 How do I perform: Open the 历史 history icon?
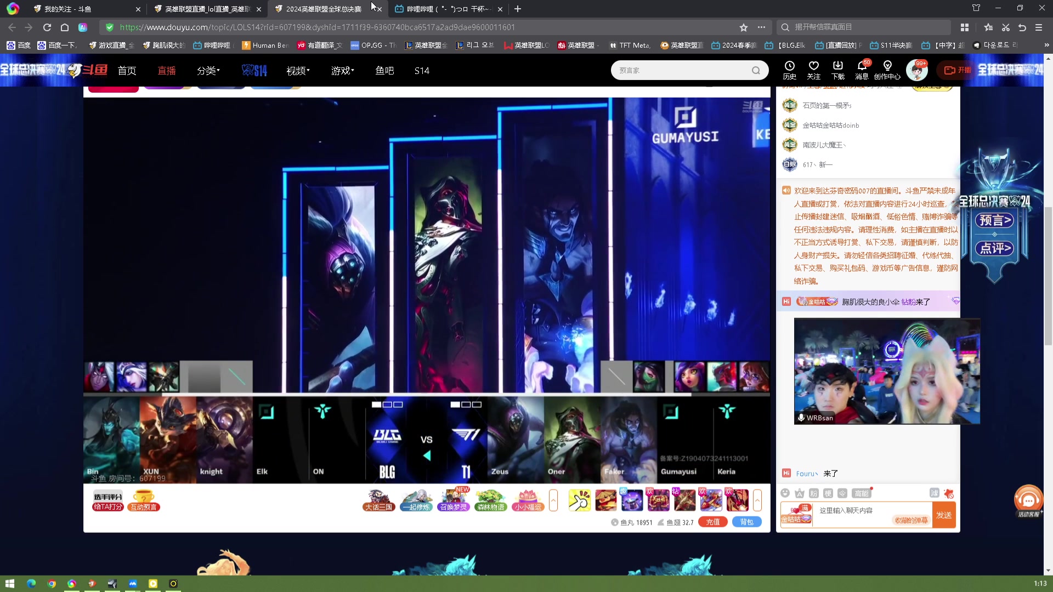click(x=789, y=70)
